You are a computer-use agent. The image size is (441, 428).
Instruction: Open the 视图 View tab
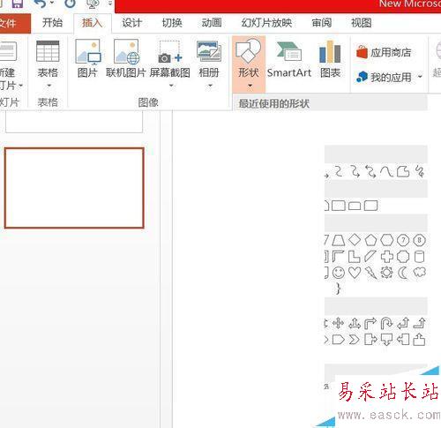(x=362, y=23)
